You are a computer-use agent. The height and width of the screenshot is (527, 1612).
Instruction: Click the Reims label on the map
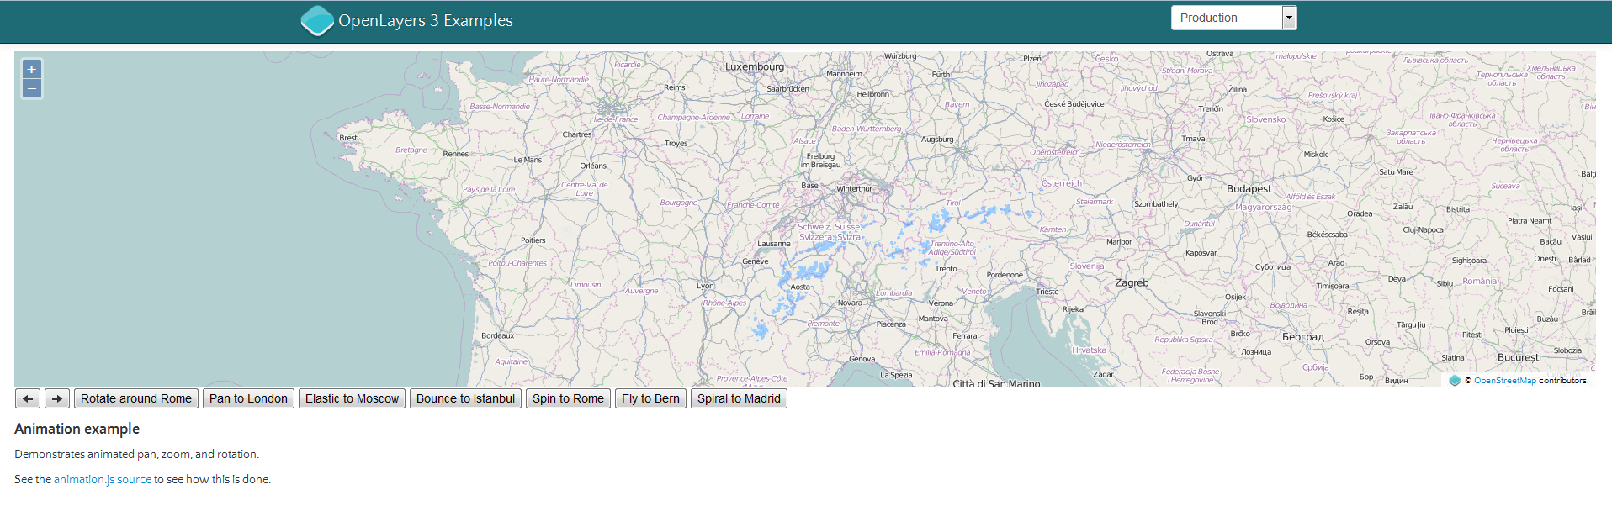(x=675, y=87)
